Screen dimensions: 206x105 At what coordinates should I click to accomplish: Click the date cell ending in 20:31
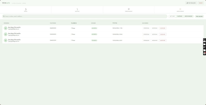pos(117,40)
